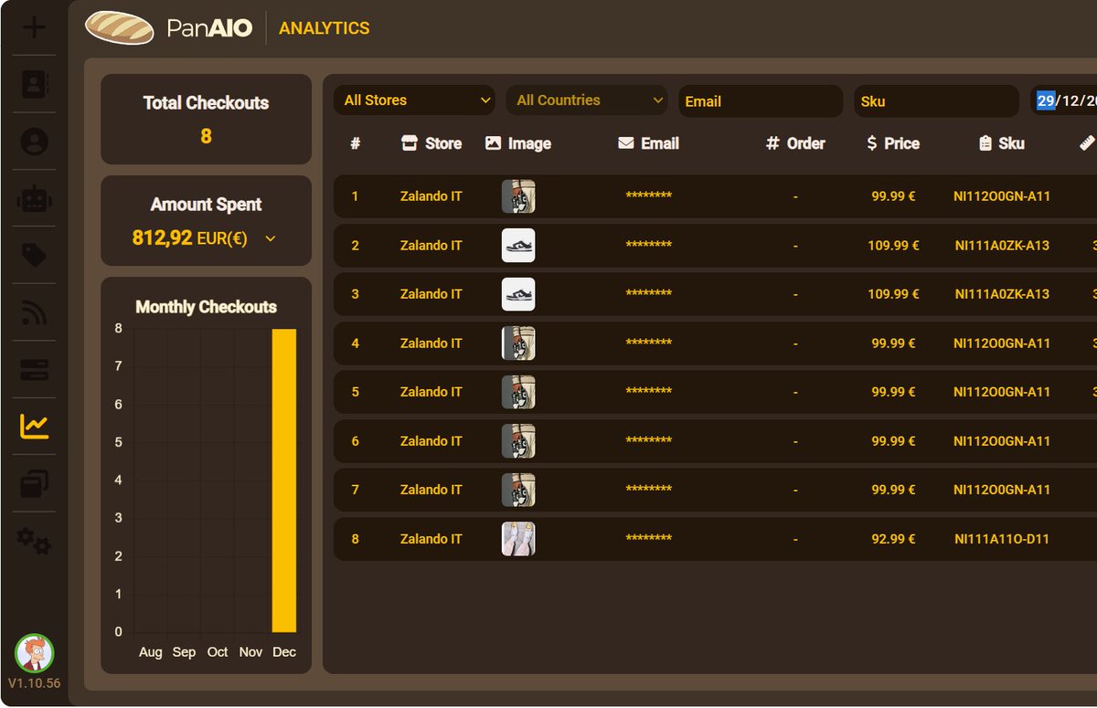Click SKU NI111A11O-D11

1002,539
